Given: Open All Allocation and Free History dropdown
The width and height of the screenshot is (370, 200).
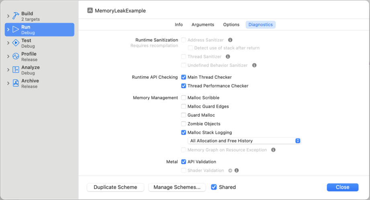Looking at the screenshot, I should pos(244,141).
